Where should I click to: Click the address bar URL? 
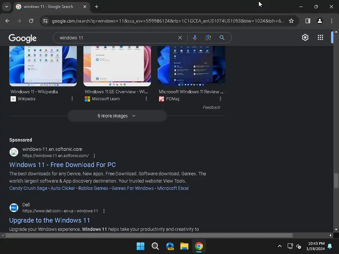tap(168, 21)
